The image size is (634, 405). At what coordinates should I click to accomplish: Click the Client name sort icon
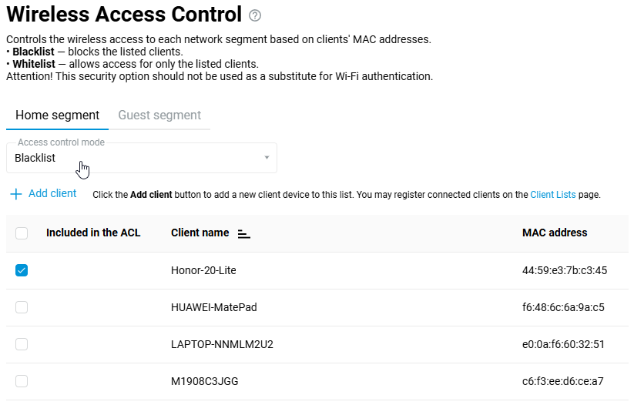click(x=244, y=233)
